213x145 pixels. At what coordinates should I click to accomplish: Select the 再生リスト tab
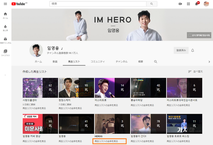[x=74, y=62]
